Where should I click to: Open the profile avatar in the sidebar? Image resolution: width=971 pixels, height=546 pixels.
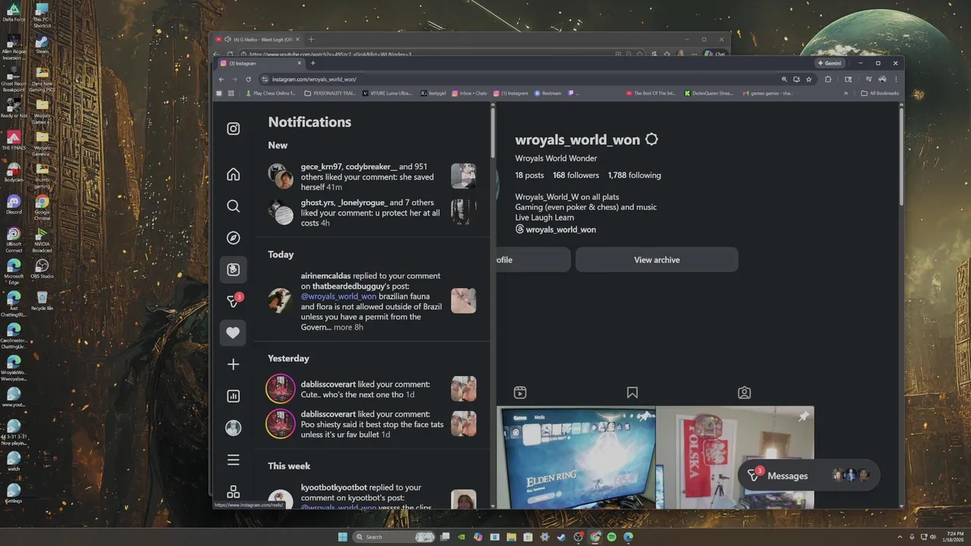233,428
